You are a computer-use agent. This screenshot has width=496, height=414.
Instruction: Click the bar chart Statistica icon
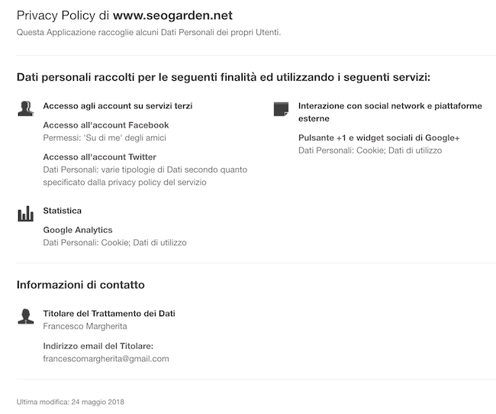tap(26, 214)
